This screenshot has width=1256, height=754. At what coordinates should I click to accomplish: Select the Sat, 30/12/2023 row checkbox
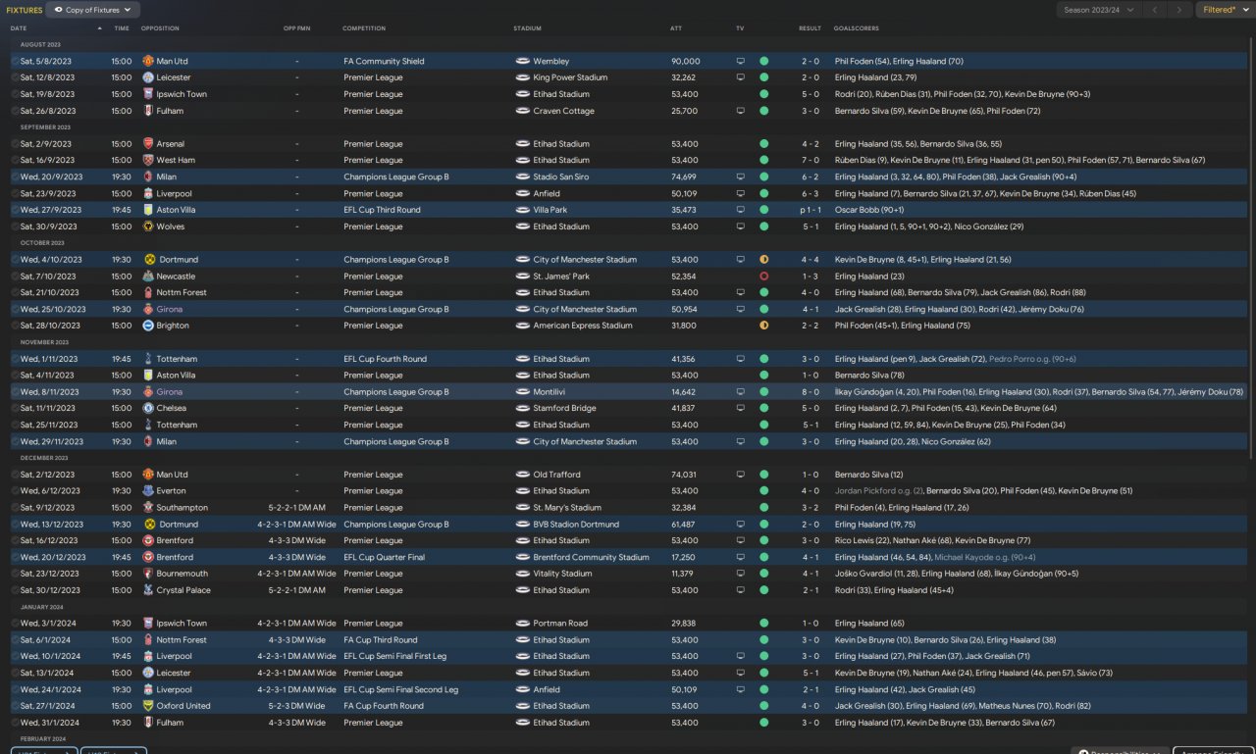(x=15, y=590)
